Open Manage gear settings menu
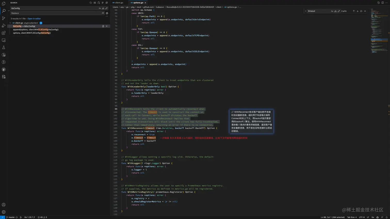This screenshot has height=219, width=390. 4,212
